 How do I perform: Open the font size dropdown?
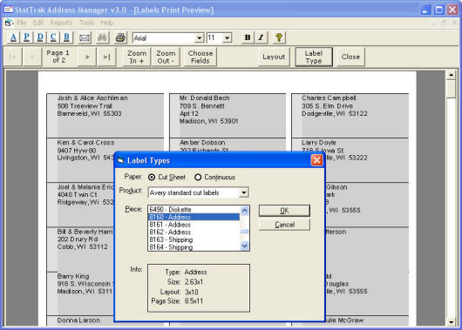coord(227,38)
